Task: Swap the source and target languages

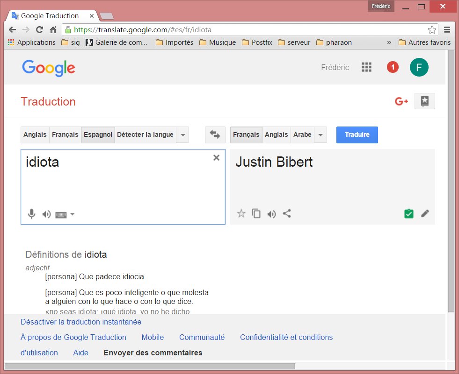Action: (x=215, y=134)
